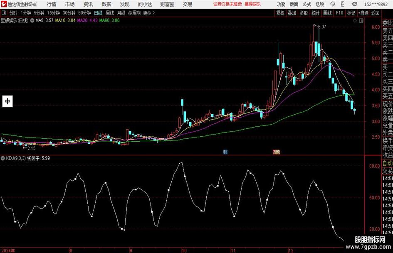Screen dimensions: 393x253
Task: Open the 数据 menu
Action: [106, 4]
